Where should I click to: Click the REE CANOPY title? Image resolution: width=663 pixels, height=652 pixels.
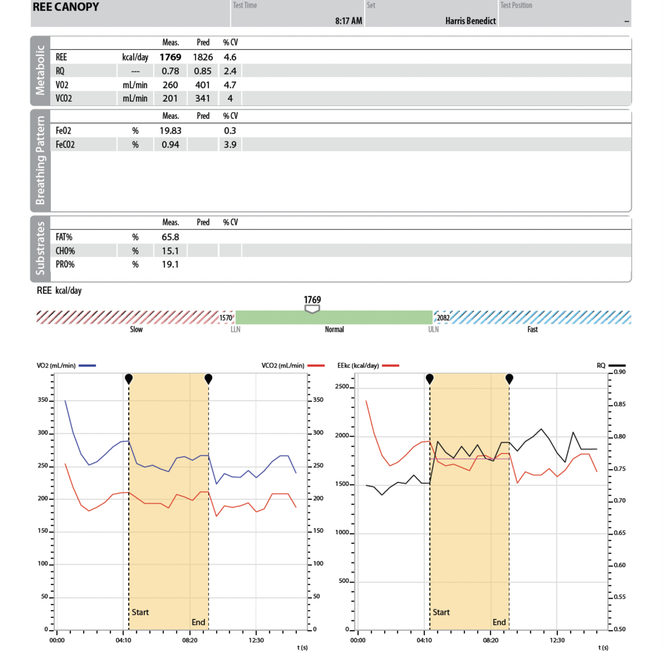pos(66,7)
